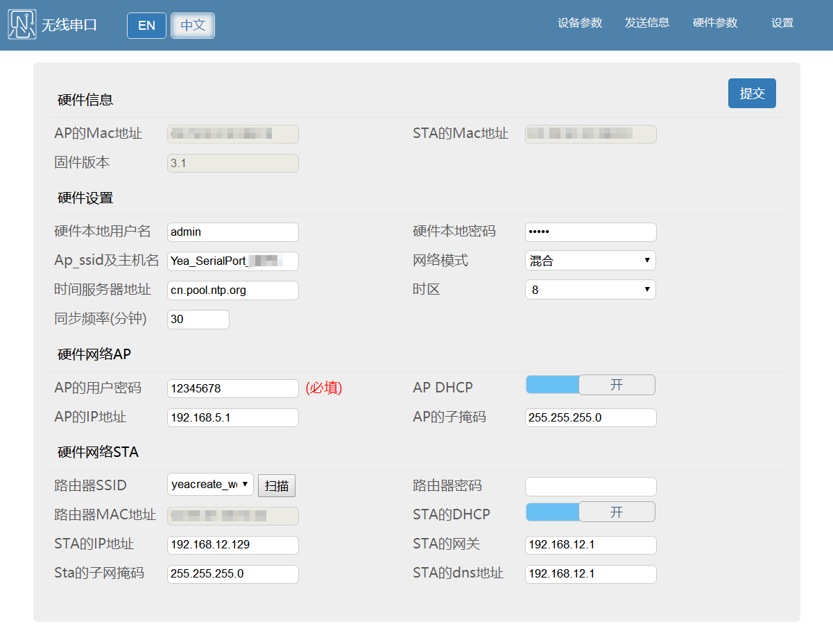Expand the 网络模式 dropdown
833x633 pixels.
(590, 261)
